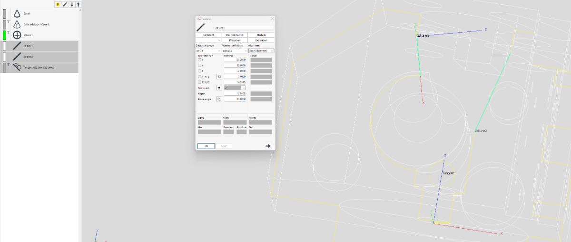Select the Sphere1 feature icon
This screenshot has height=242, width=571.
coord(17,35)
